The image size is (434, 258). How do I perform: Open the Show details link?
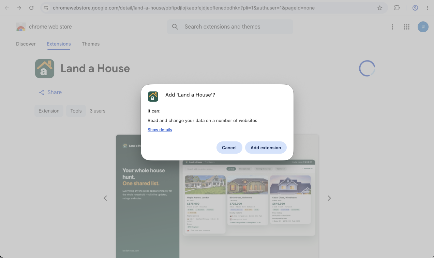coord(160,130)
